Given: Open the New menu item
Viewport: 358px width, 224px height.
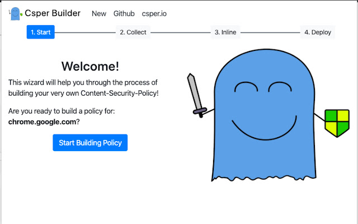Looking at the screenshot, I should [99, 13].
